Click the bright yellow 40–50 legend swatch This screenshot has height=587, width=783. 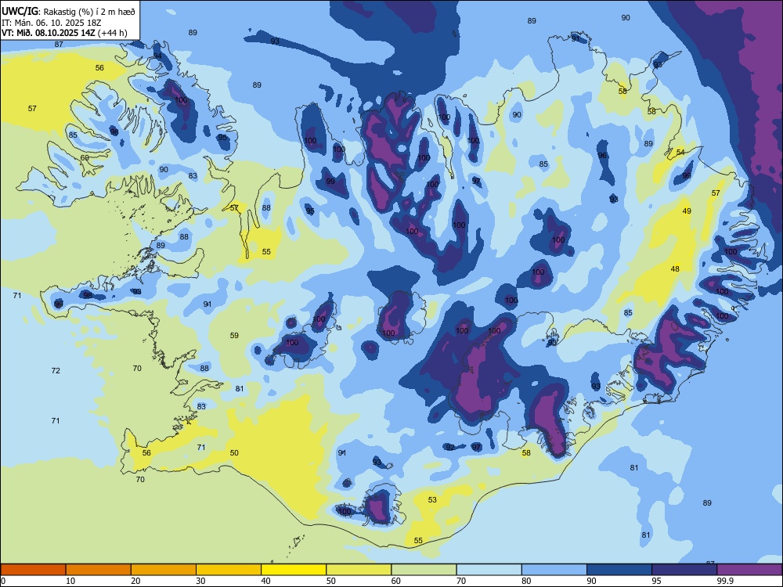tap(294, 570)
